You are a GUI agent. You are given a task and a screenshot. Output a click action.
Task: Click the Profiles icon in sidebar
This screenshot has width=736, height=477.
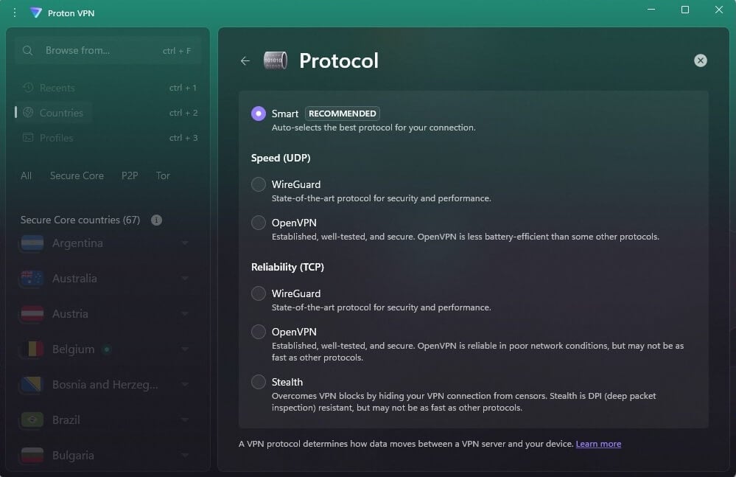coord(27,137)
